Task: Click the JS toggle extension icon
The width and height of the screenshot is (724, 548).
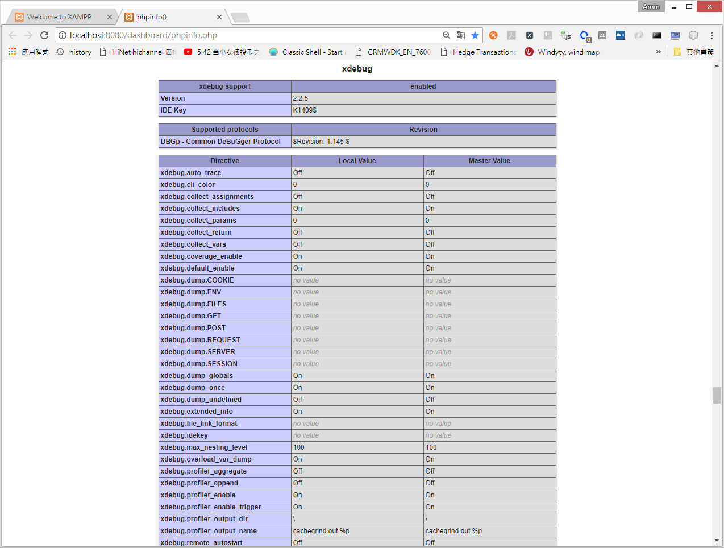Action: [566, 35]
